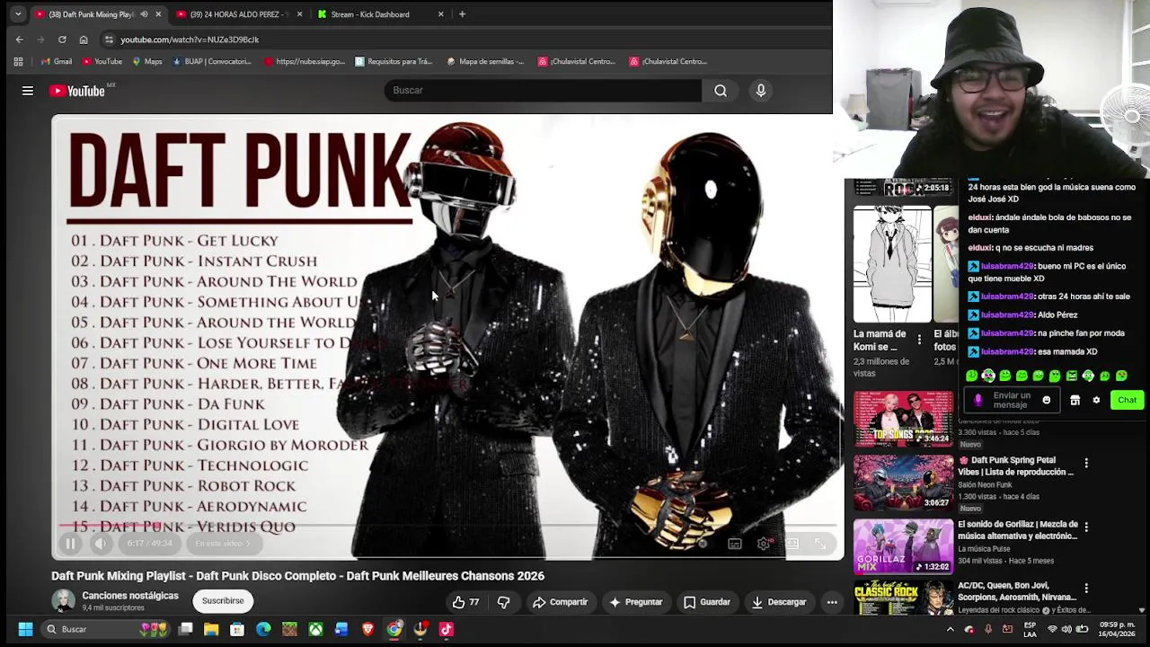Subscribe with the Suscribirse button

pyautogui.click(x=223, y=601)
